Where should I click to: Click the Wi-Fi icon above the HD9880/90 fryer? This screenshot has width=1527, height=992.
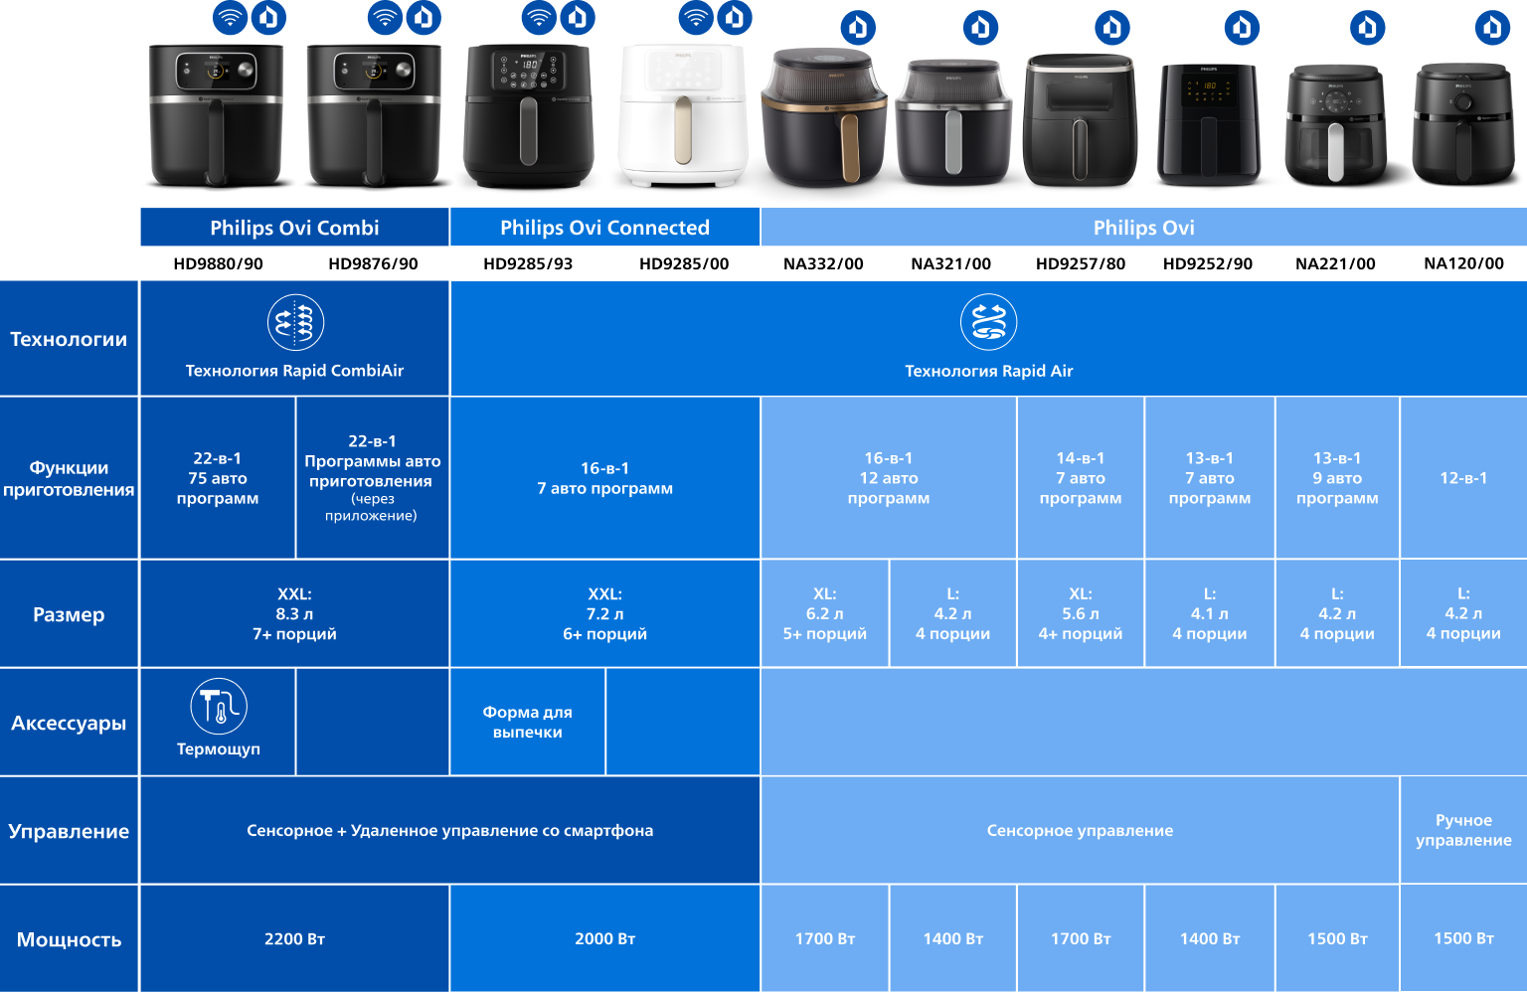point(230,17)
